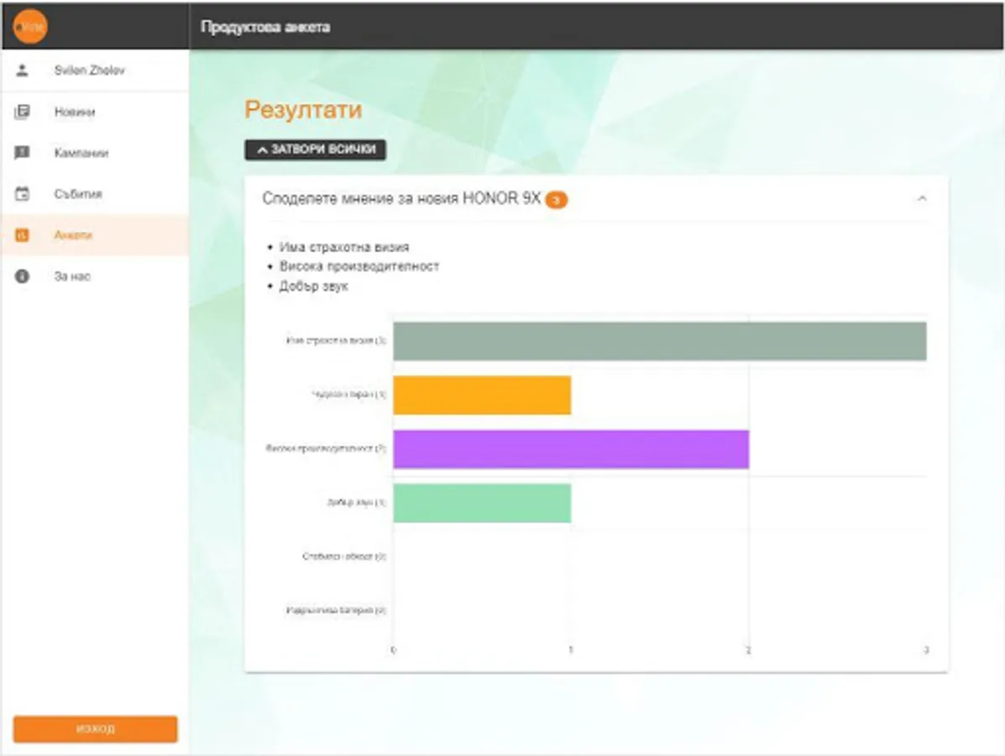Viewport: 1005px width, 756px height.
Task: Click the orange response count badge
Action: pos(557,200)
